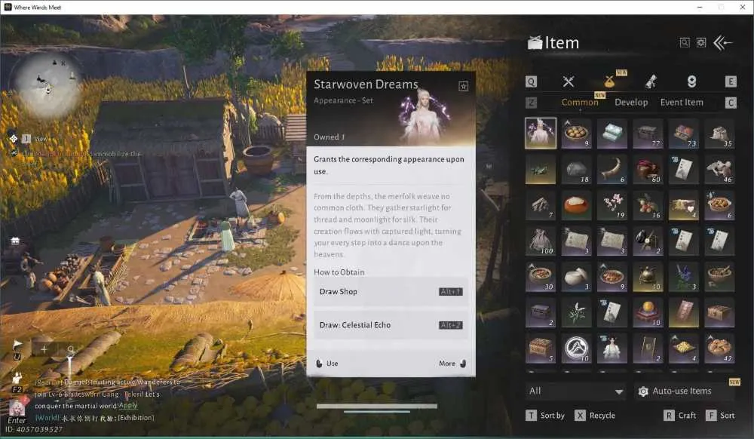Click the Sort by button

(x=545, y=416)
